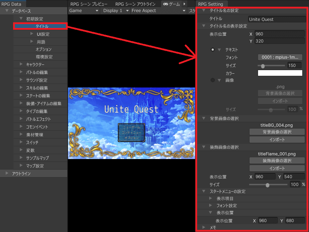
Task: Click the text サイズ slider handle
Action: [263, 66]
